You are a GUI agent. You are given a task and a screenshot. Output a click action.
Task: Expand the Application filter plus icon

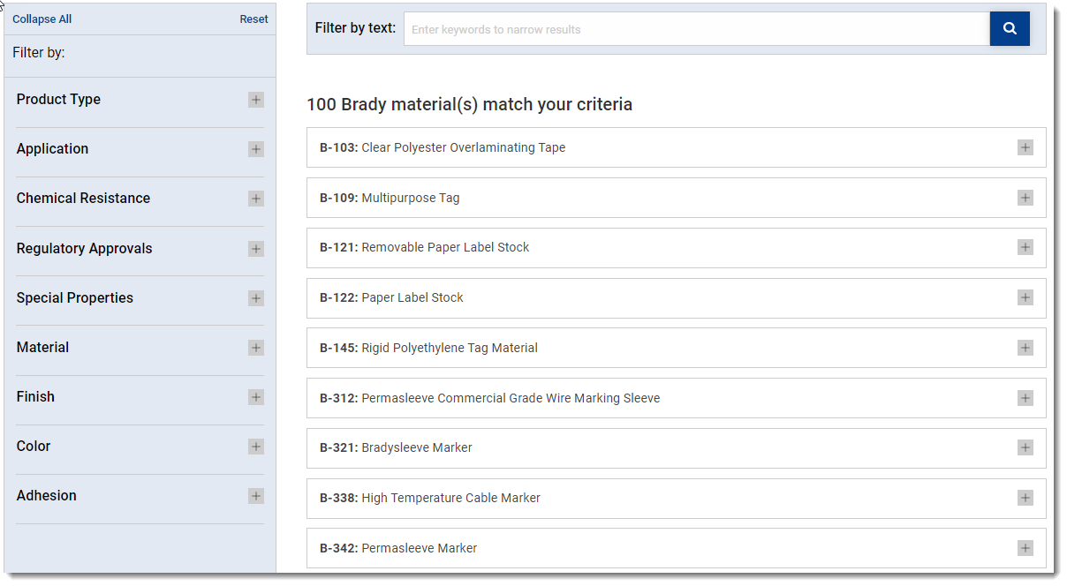point(256,149)
